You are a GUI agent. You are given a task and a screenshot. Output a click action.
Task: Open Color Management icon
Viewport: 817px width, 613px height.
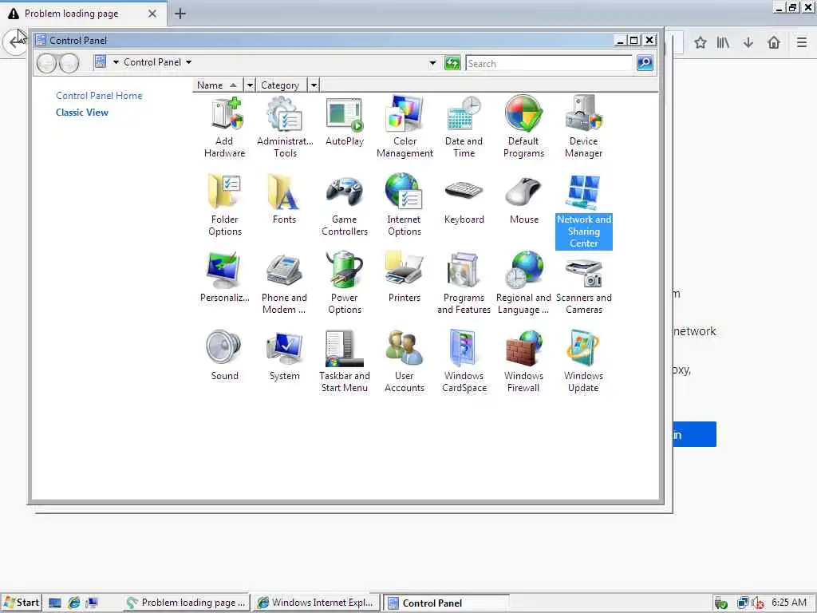405,127
